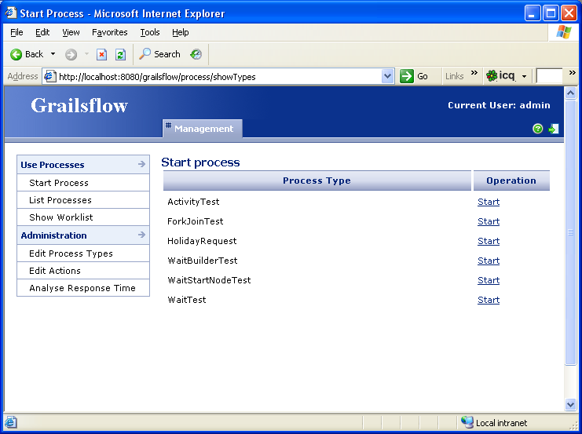The width and height of the screenshot is (582, 434).
Task: Click the green Go arrow button
Action: (x=415, y=76)
